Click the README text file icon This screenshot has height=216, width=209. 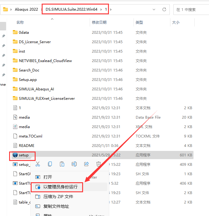coord(15,145)
